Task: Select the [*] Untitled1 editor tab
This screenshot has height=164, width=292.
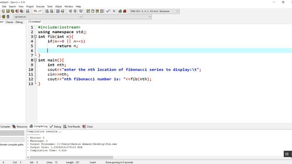Action: [35, 22]
